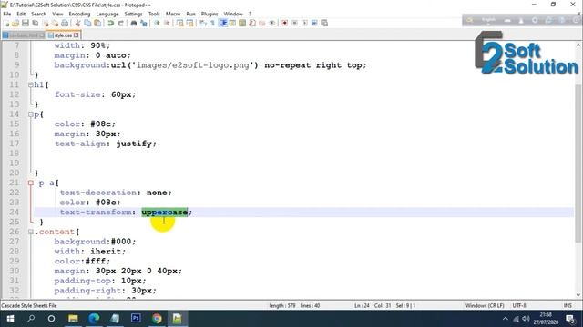Open the Edit menu
583x327 pixels.
[x=21, y=14]
